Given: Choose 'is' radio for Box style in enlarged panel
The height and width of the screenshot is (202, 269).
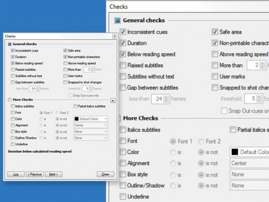Looking at the screenshot, I should (173, 175).
